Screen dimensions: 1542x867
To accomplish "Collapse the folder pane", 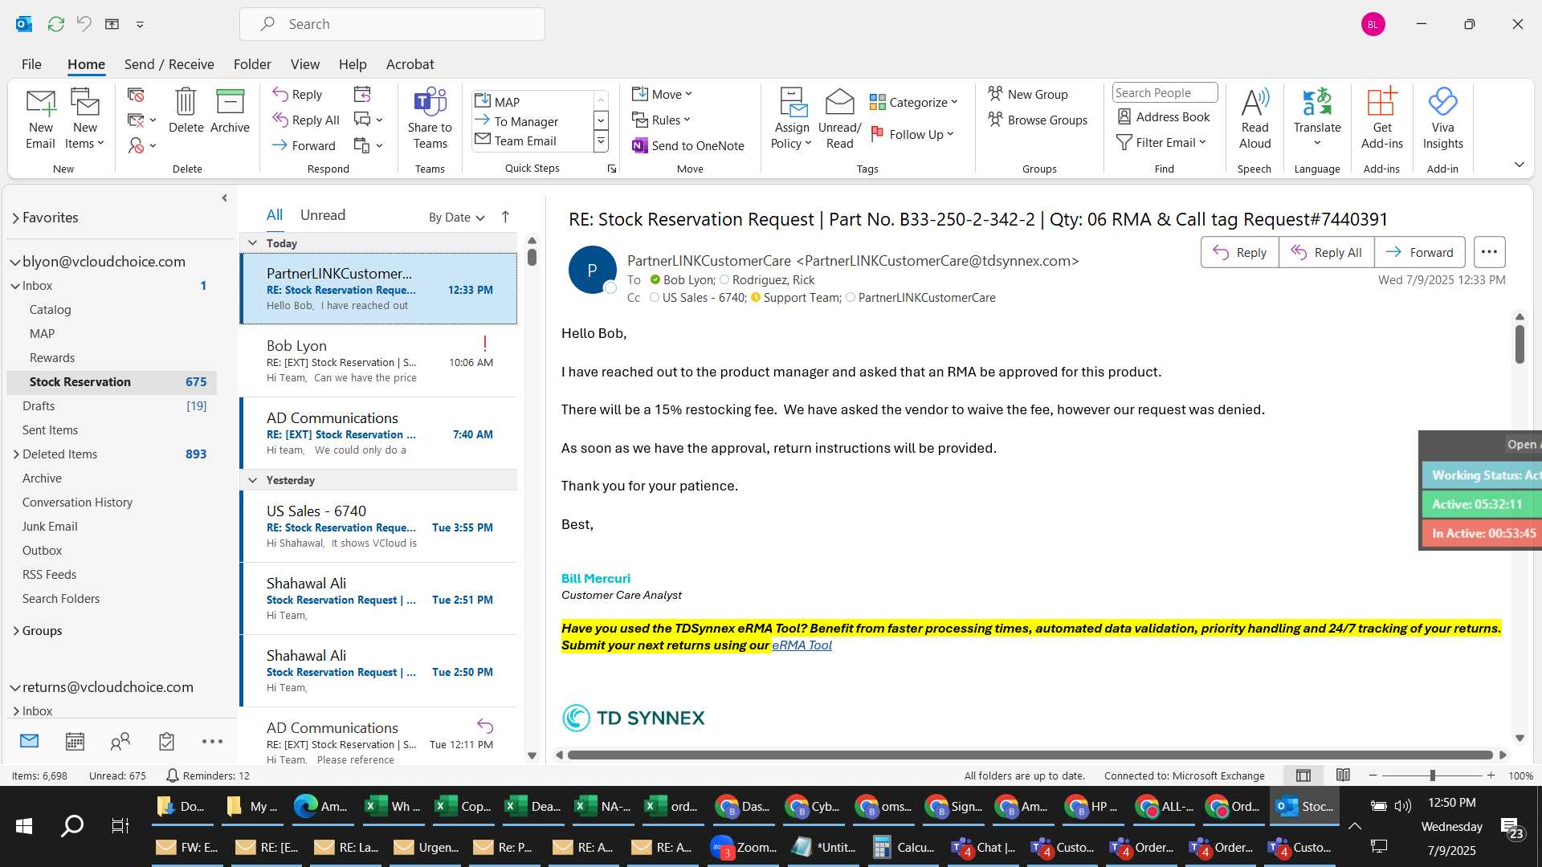I will tap(224, 198).
